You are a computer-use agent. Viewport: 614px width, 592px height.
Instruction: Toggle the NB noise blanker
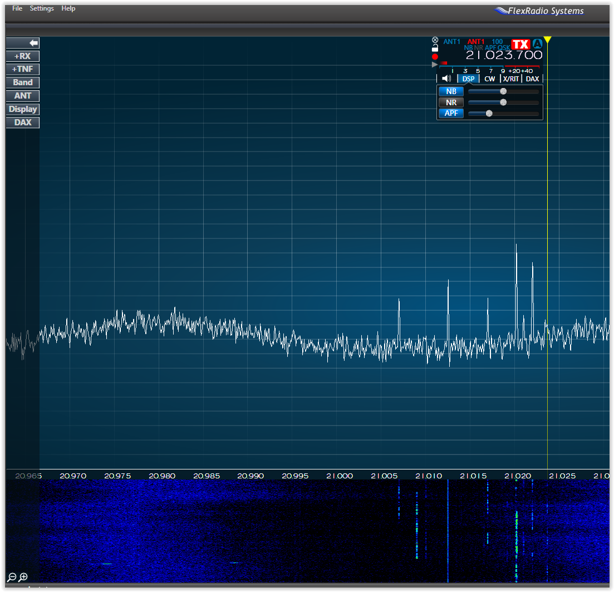coord(451,91)
